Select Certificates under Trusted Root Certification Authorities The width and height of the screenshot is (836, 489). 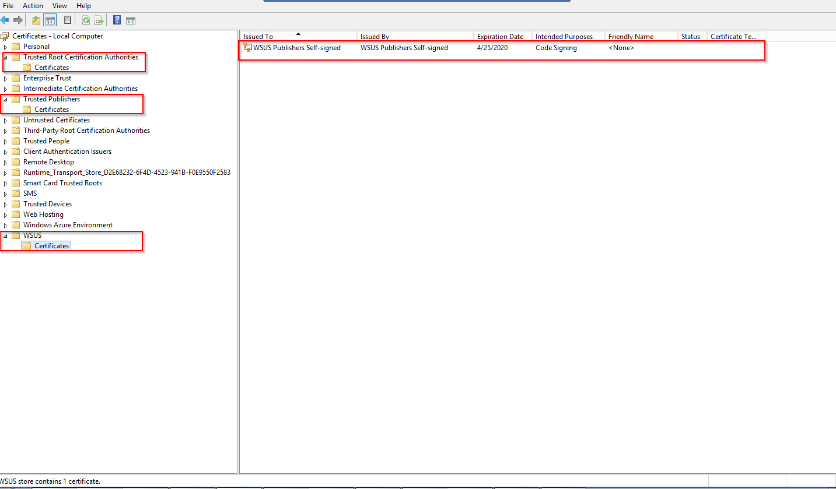(51, 68)
